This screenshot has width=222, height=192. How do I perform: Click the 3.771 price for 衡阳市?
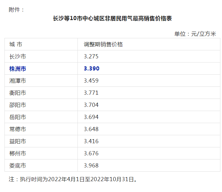coord(91,93)
